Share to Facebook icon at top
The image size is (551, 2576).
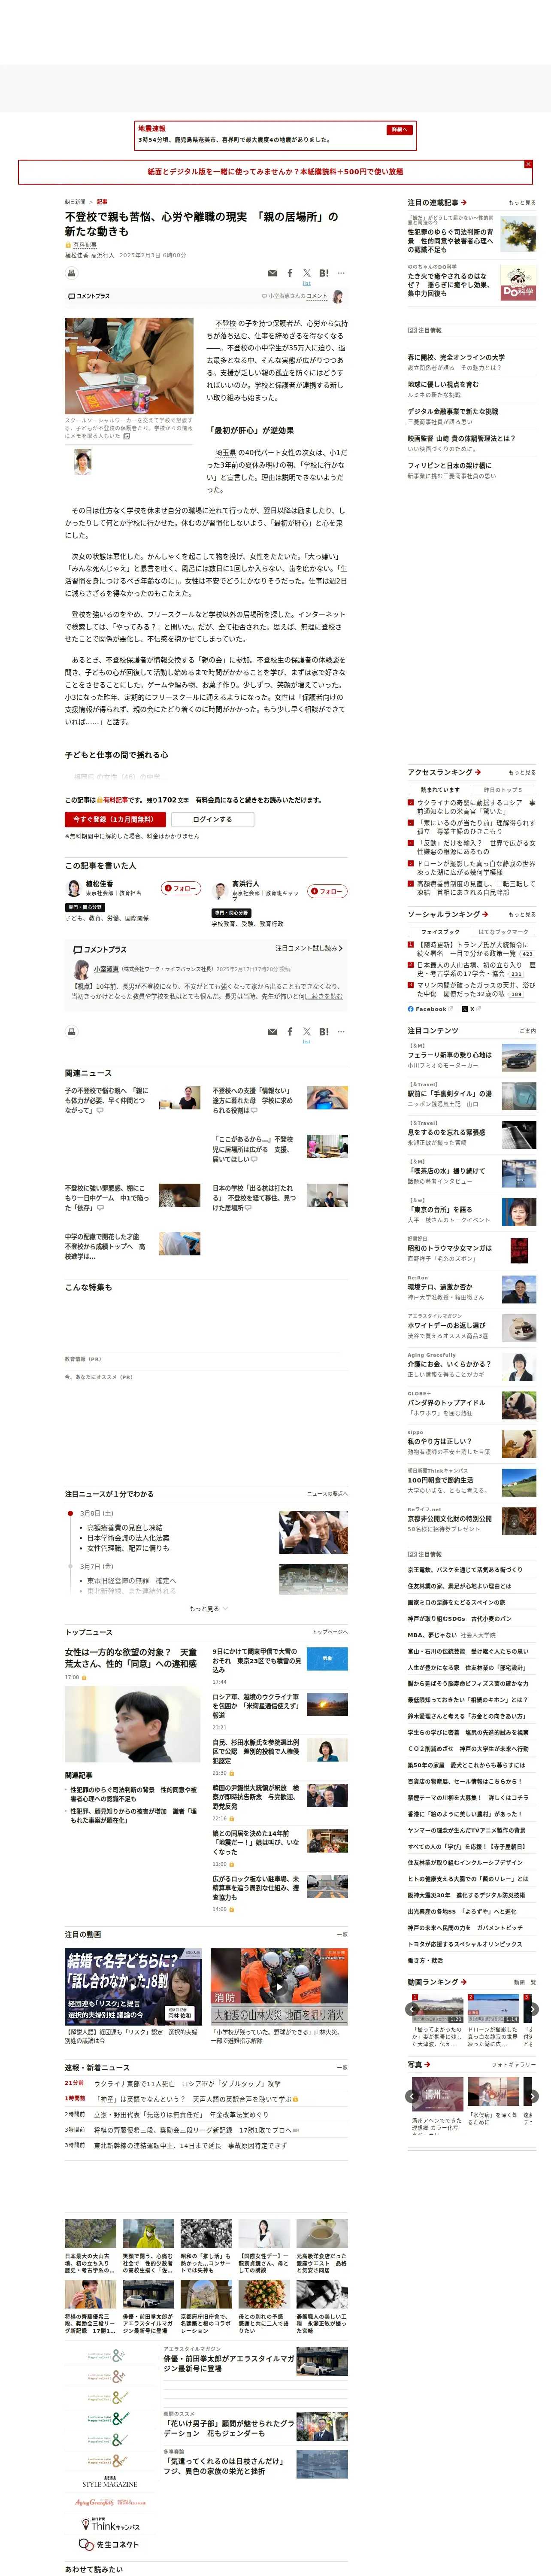tap(290, 272)
